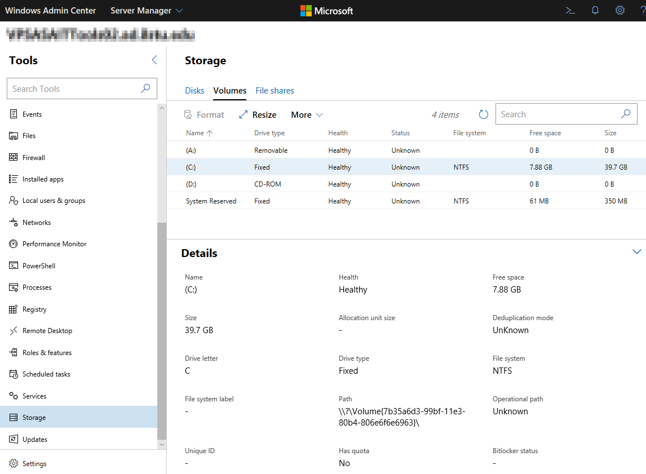This screenshot has width=646, height=474.
Task: Open the More dropdown menu
Action: click(307, 115)
